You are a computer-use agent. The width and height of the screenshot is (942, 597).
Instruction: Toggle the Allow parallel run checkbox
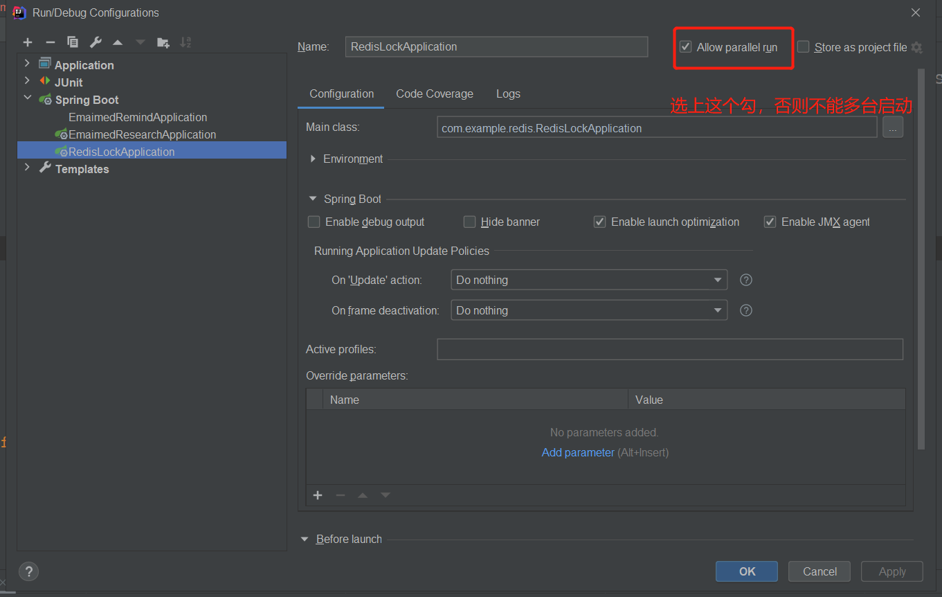686,47
